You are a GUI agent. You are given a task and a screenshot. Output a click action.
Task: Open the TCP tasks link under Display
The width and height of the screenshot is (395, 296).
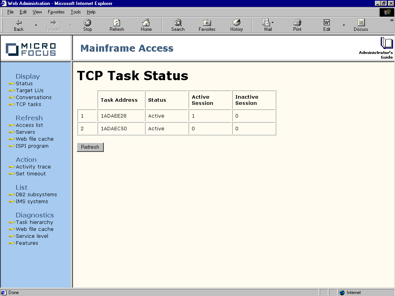click(x=28, y=104)
